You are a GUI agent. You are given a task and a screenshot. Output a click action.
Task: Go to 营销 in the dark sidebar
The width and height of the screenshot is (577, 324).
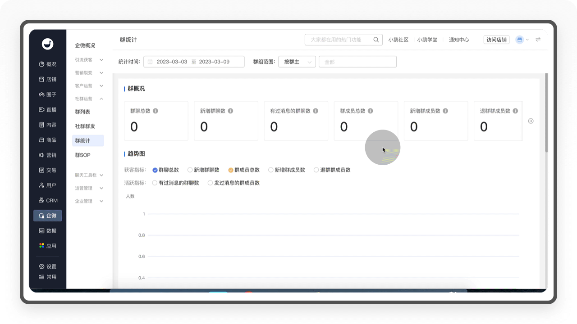click(47, 155)
